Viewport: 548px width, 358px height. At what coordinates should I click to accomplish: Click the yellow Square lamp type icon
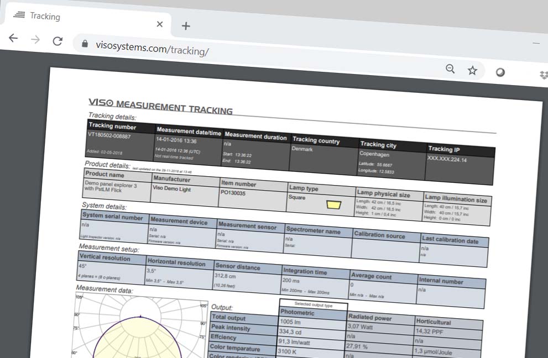pyautogui.click(x=333, y=204)
